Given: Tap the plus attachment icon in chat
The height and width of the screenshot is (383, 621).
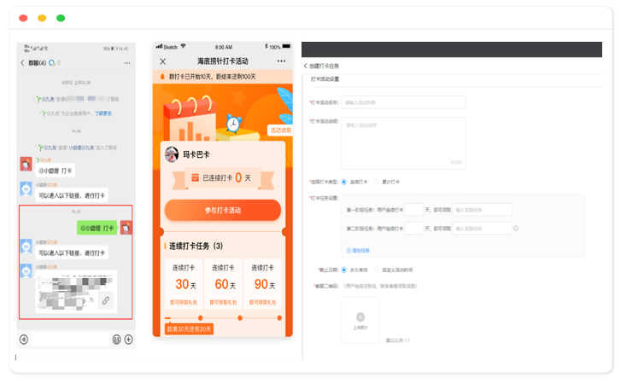Looking at the screenshot, I should tap(128, 339).
